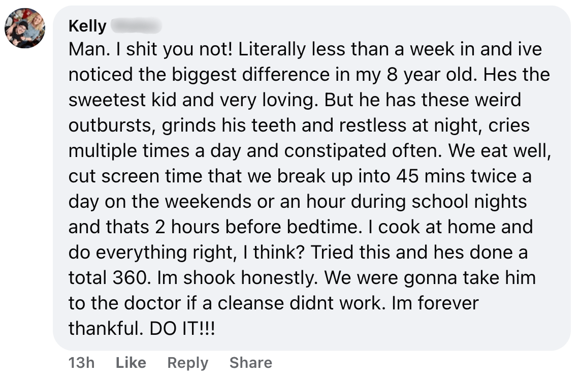The image size is (581, 377).
Task: Click the "DO IT!!!" text
Action: pyautogui.click(x=182, y=328)
